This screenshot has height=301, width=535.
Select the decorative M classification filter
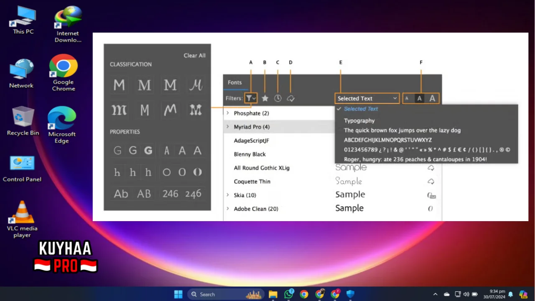pos(196,110)
